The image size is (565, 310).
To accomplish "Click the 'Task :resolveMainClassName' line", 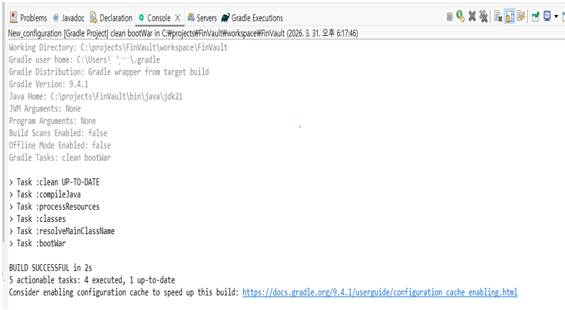I will [62, 231].
